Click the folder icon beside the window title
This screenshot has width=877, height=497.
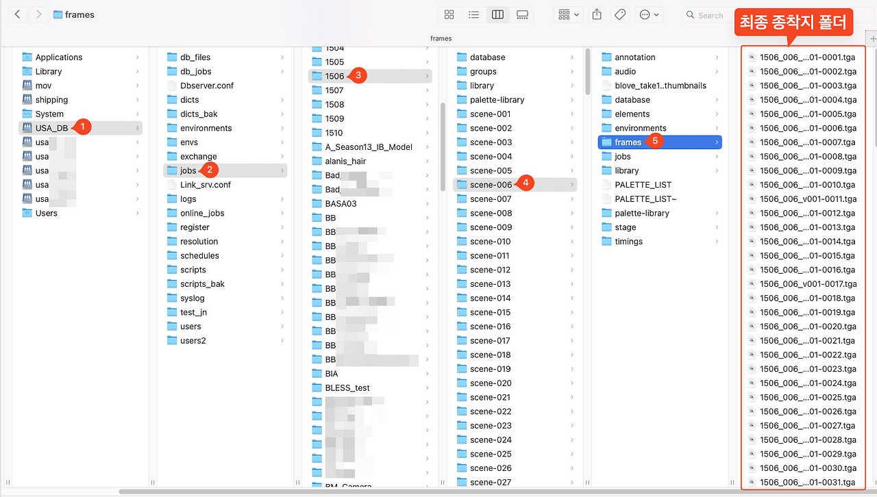pos(58,14)
